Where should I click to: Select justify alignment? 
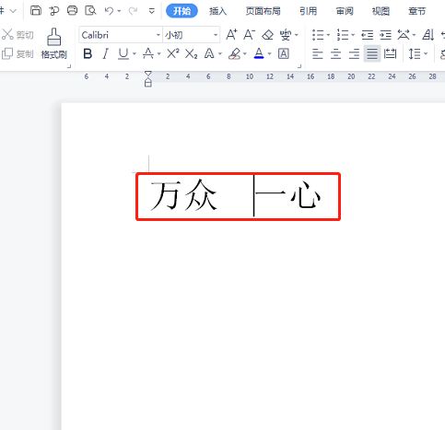pyautogui.click(x=372, y=54)
